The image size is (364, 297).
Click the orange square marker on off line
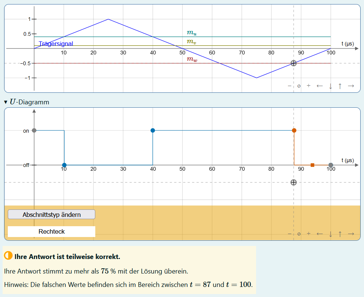[312, 165]
